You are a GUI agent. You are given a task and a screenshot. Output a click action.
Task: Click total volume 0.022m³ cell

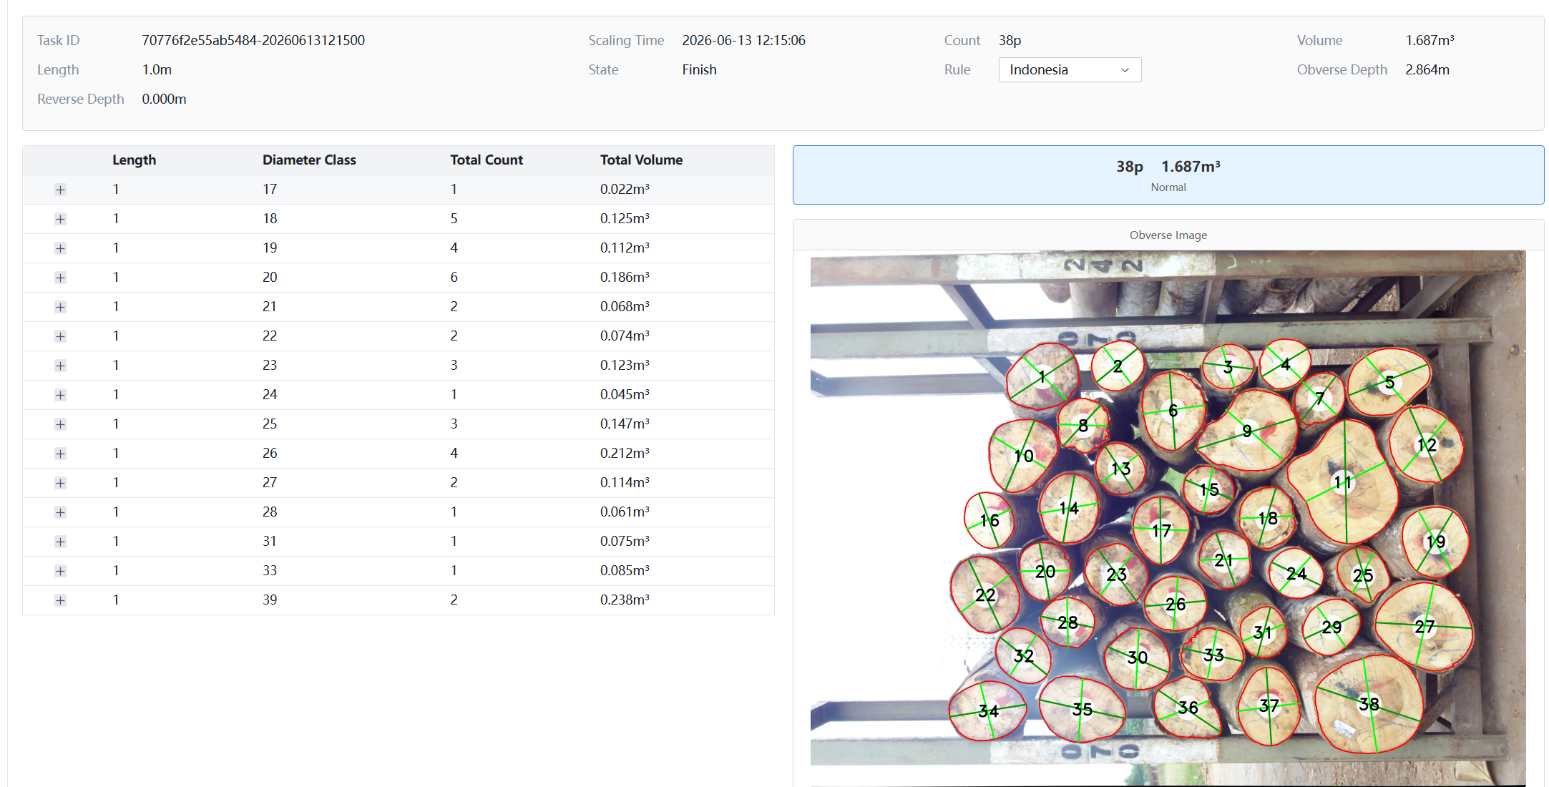(x=625, y=189)
